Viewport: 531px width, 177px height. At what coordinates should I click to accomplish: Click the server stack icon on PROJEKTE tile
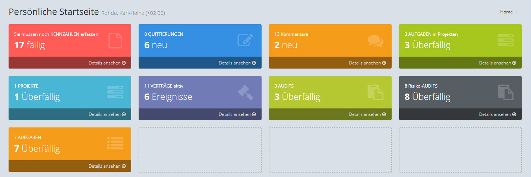click(x=115, y=92)
